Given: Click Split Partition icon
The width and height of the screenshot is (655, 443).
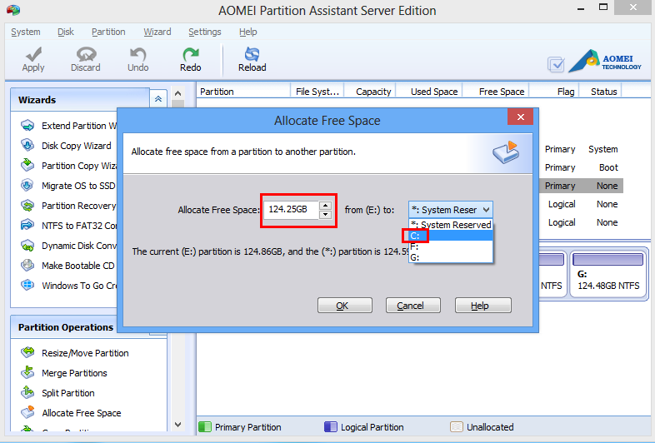Looking at the screenshot, I should click(27, 392).
